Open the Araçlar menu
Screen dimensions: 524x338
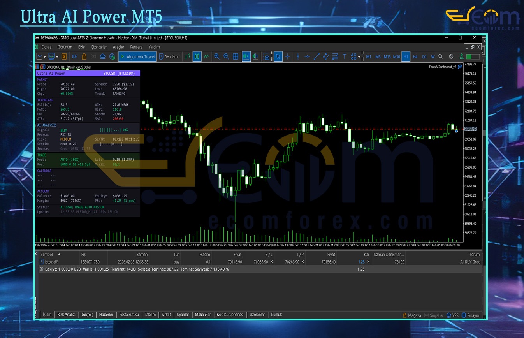tap(118, 47)
